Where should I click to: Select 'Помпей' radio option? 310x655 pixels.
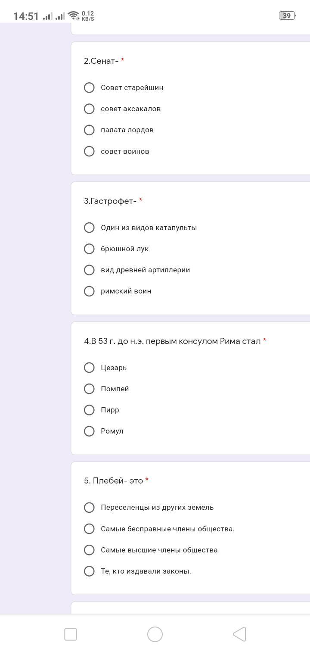tap(89, 389)
